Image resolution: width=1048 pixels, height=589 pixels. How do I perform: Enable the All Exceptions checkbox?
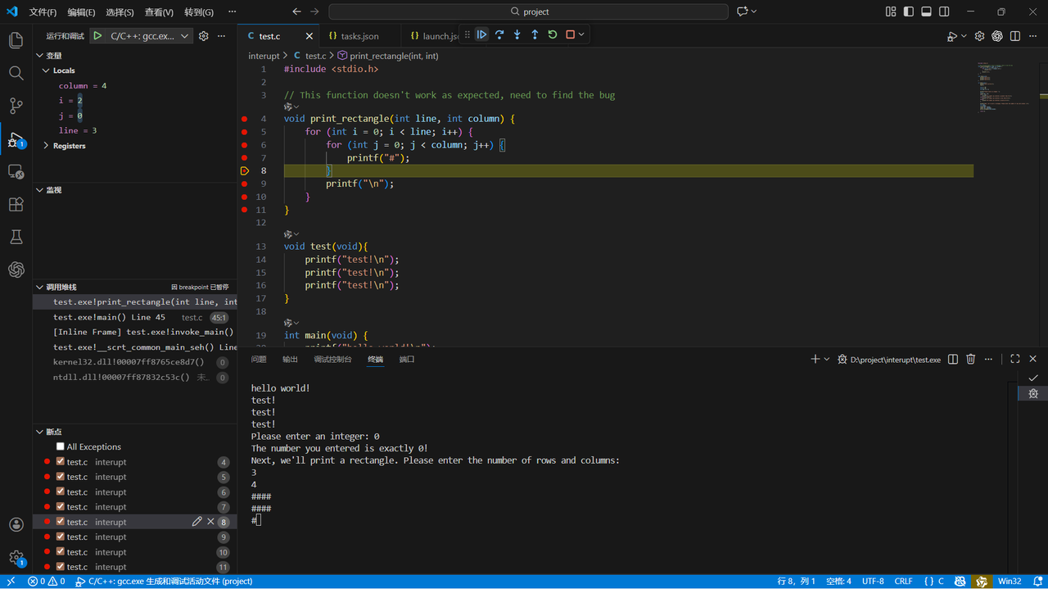(x=61, y=446)
